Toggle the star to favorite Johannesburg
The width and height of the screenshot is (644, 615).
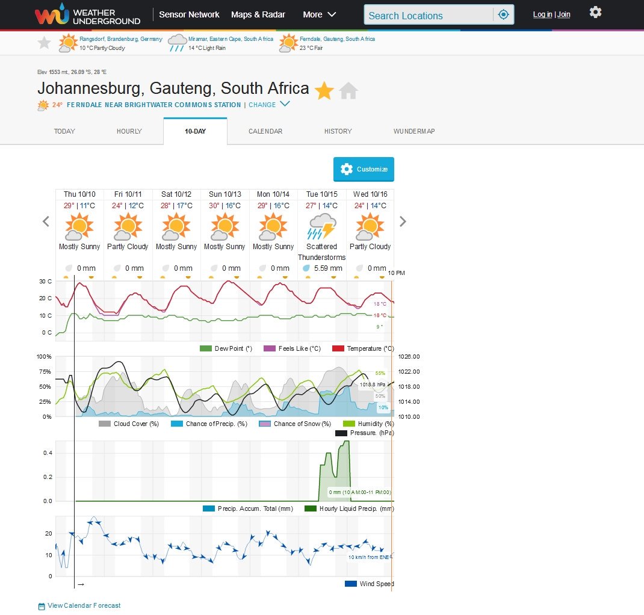click(x=324, y=90)
